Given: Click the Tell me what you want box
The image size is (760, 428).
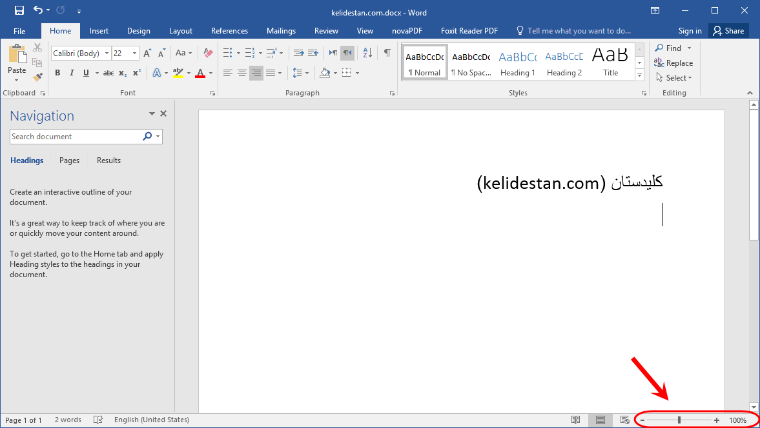Looking at the screenshot, I should tap(575, 31).
